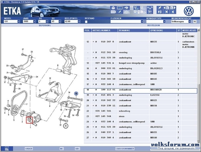Click the monitor and phone icon
The height and width of the screenshot is (152, 201).
point(137,12)
